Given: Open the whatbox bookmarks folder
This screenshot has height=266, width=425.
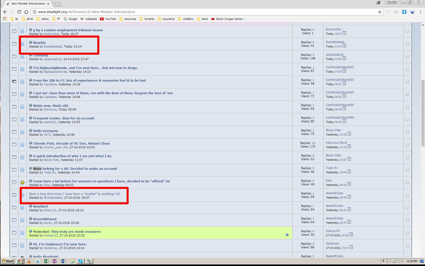Looking at the screenshot, I should pyautogui.click(x=186, y=19).
